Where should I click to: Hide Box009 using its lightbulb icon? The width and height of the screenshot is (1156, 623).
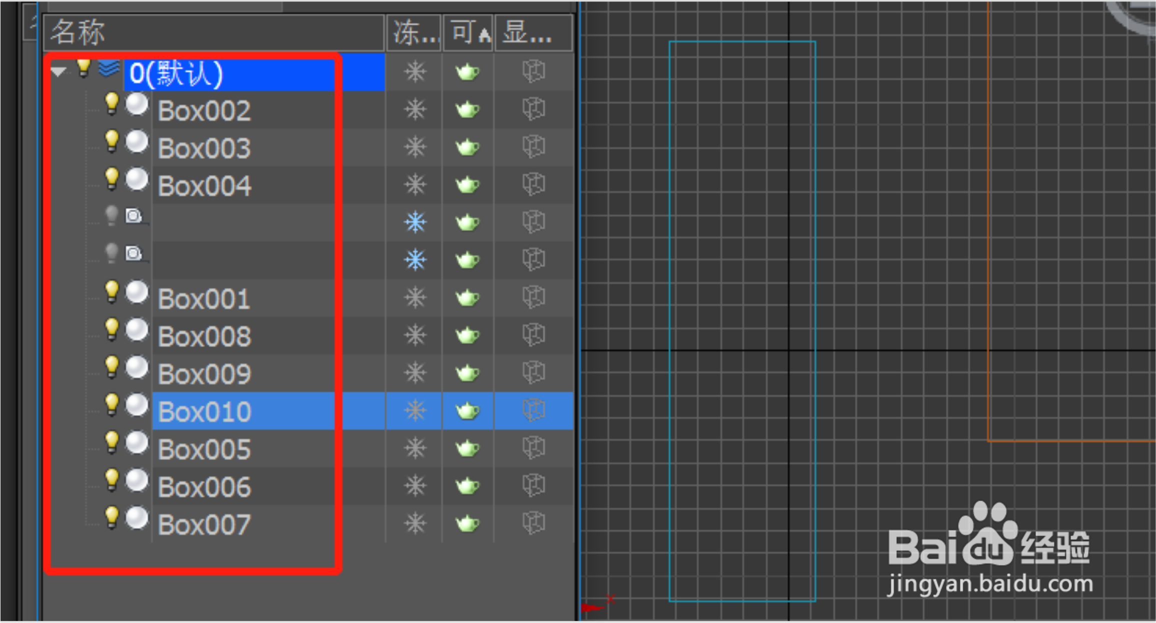(112, 366)
